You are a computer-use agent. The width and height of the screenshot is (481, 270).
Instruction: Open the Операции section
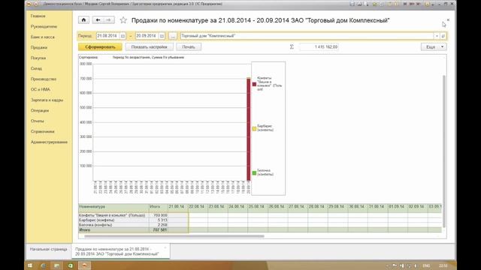click(x=40, y=110)
